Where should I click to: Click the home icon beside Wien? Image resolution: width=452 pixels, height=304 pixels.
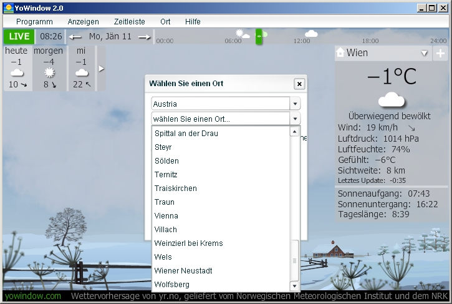tap(340, 54)
